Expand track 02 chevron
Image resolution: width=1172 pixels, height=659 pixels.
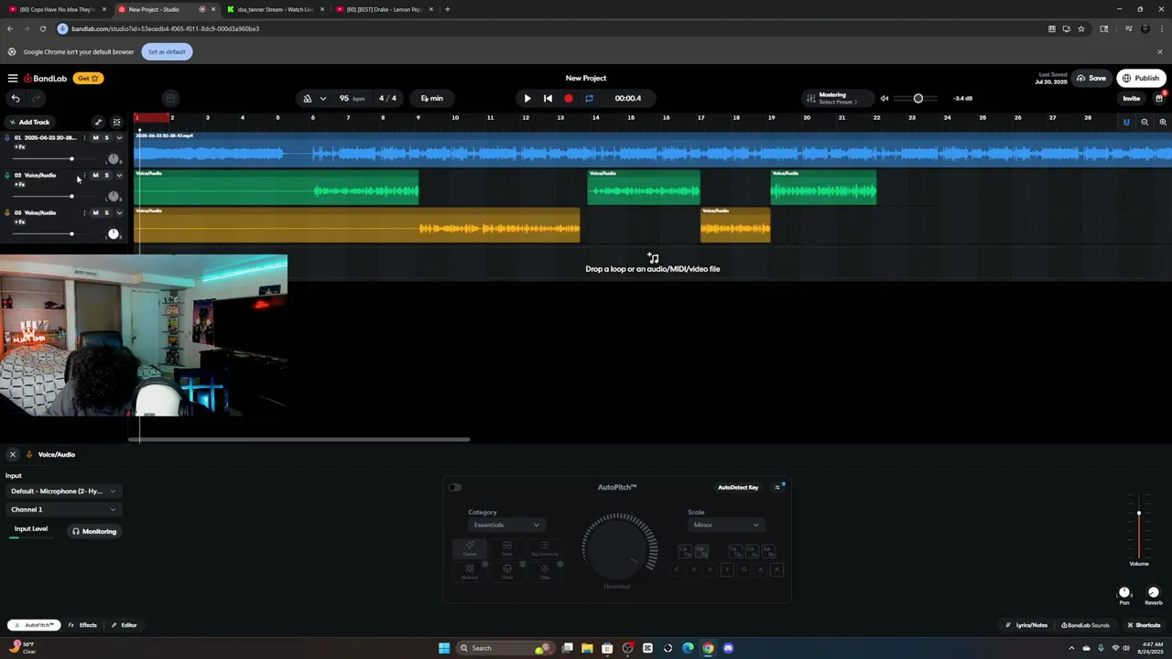pyautogui.click(x=119, y=176)
